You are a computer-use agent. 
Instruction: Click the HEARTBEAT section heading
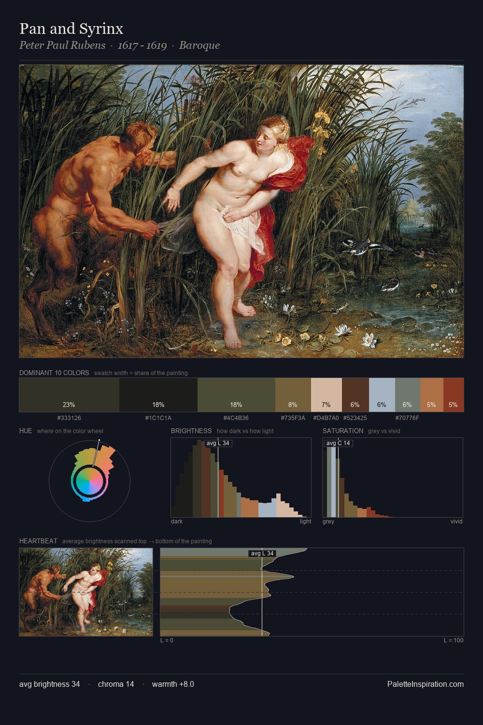coord(38,541)
